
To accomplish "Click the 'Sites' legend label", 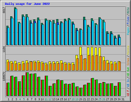I will [128, 62].
